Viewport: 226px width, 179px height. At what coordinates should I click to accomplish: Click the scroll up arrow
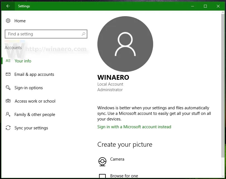pos(223,12)
